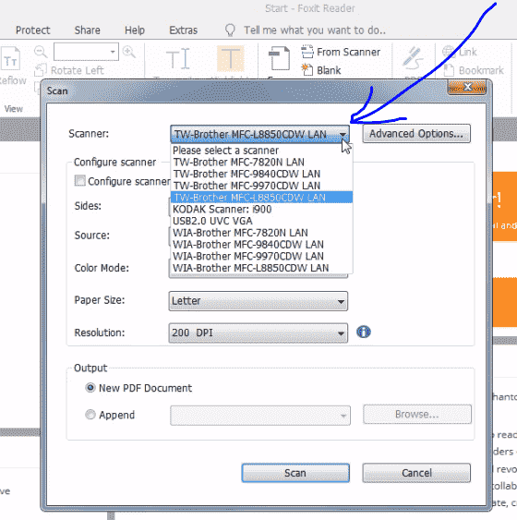This screenshot has width=517, height=520.
Task: Click the zoom in magnifier icon
Action: 128,52
